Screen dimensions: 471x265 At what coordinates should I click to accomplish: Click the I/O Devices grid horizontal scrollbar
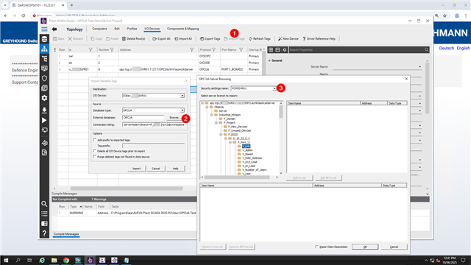pyautogui.click(x=127, y=188)
